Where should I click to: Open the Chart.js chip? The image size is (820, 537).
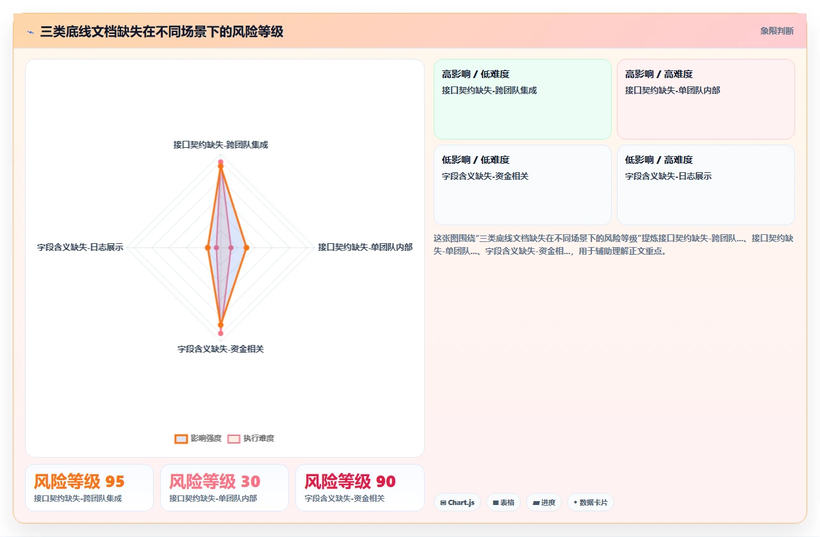tap(457, 502)
